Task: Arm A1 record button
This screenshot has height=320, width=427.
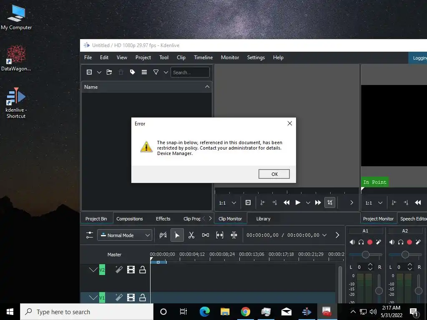Action: pyautogui.click(x=370, y=242)
